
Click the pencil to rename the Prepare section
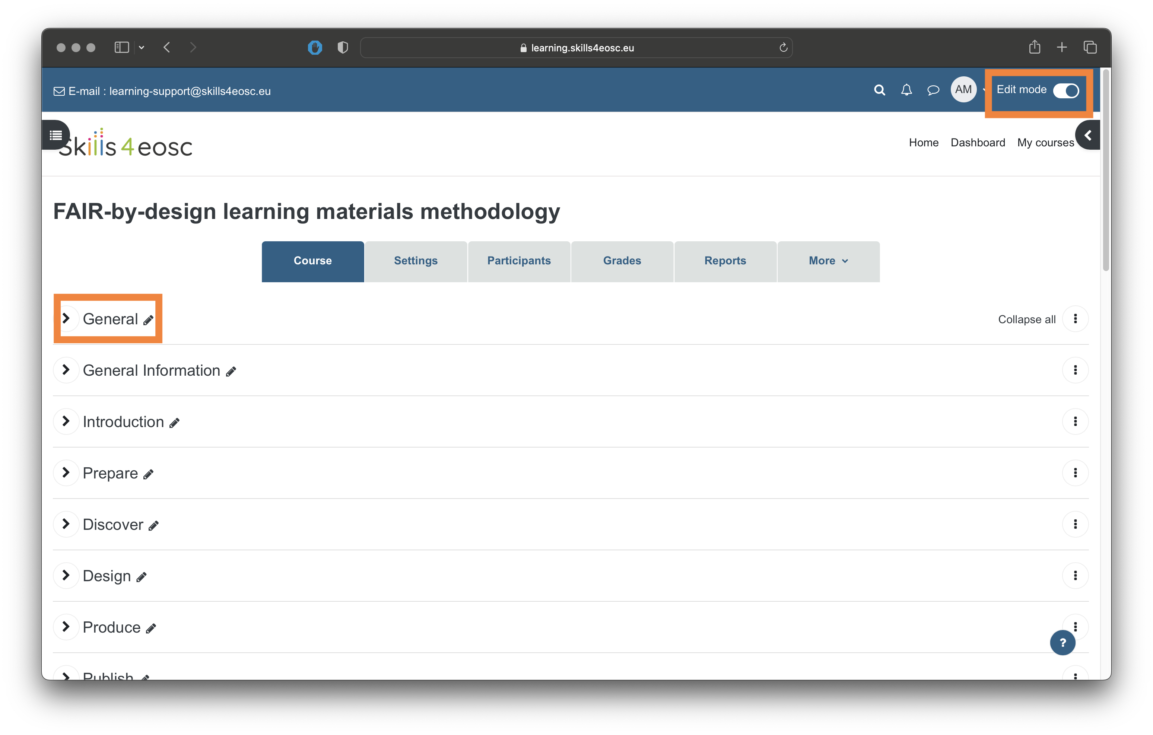tap(149, 474)
